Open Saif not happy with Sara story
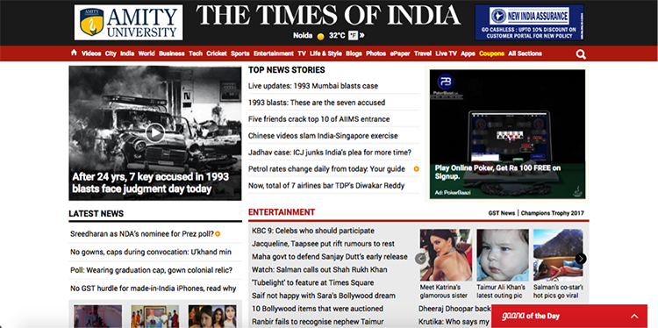Screen dimensions: 658x328 tap(324, 296)
